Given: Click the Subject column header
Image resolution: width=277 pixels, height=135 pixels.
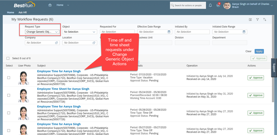Looking at the screenshot, I should pos(41,65).
